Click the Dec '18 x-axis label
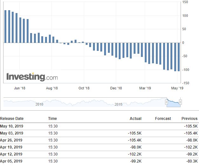Image resolution: width=199 pixels, height=166 pixels. pos(116,88)
